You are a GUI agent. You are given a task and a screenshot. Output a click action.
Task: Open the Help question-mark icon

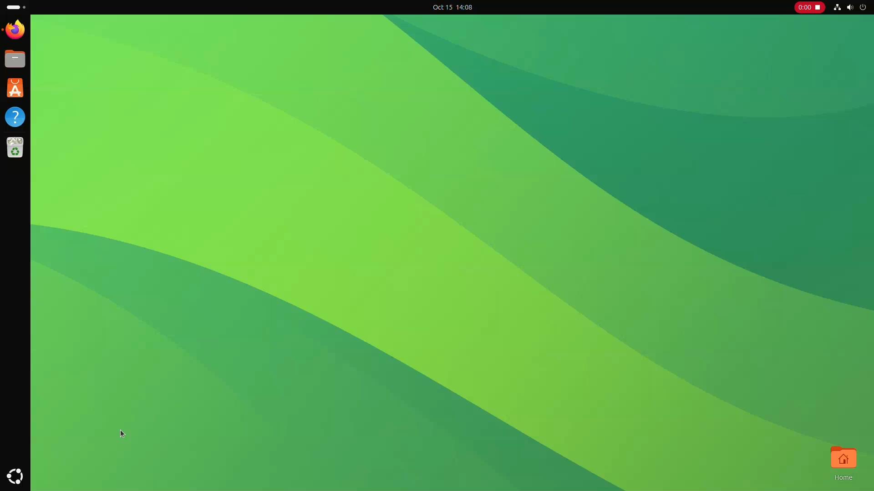point(15,117)
